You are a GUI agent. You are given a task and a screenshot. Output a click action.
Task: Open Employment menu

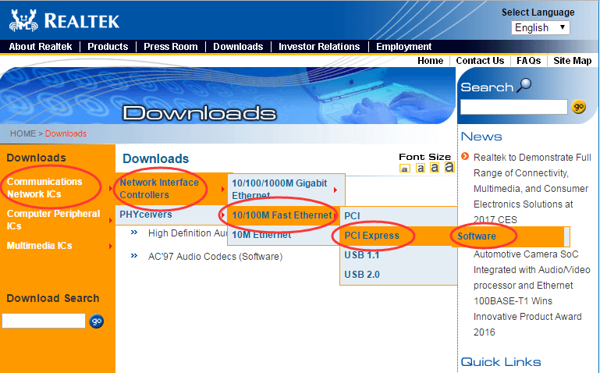point(403,47)
